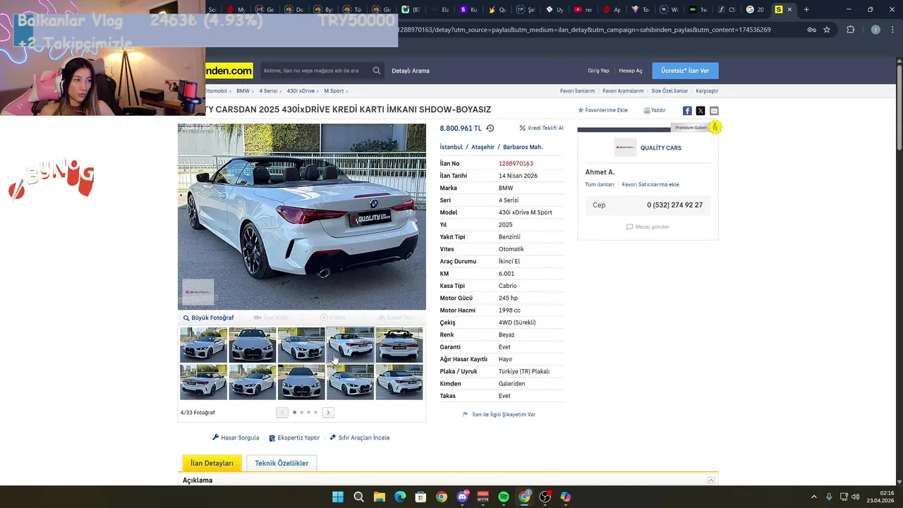
Task: Open a new browser tab
Action: [x=806, y=9]
